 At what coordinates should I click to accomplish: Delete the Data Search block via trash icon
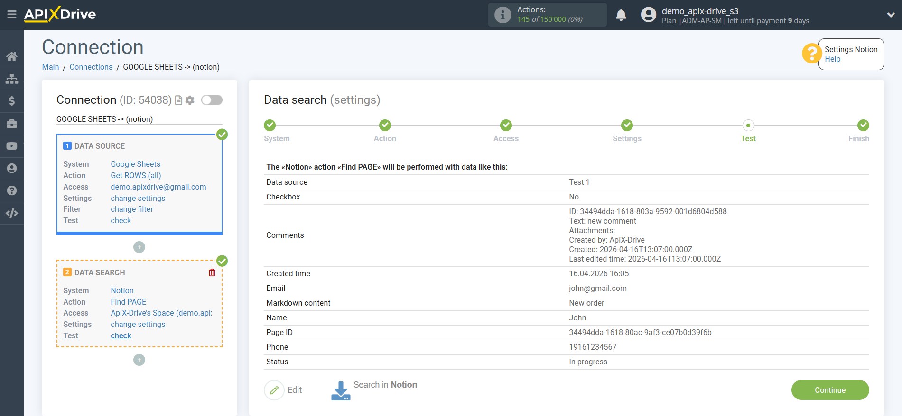pos(212,272)
